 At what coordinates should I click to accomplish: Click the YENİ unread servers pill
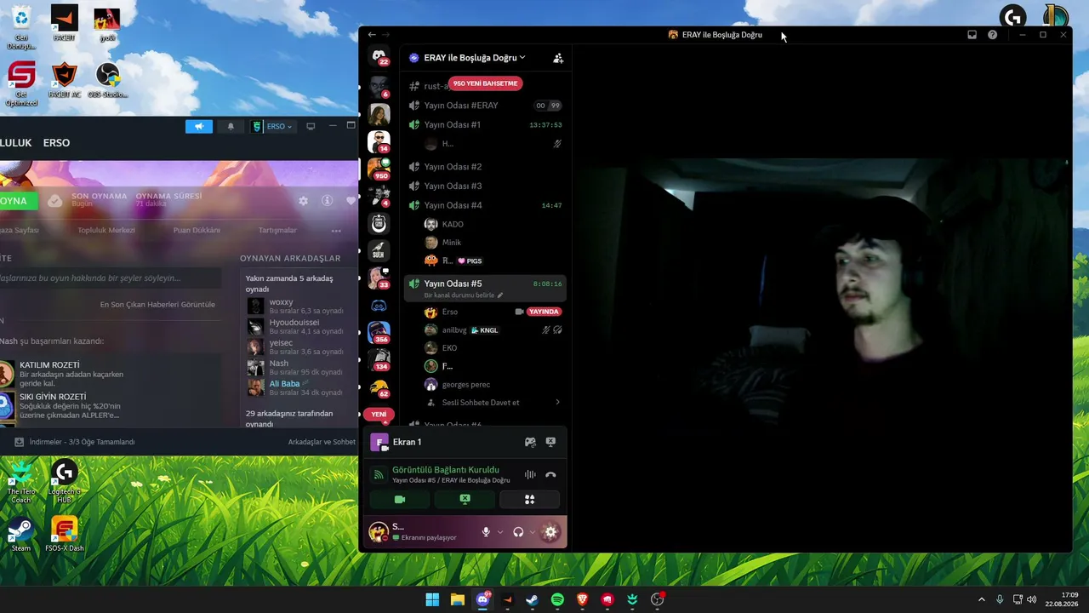[x=379, y=415]
